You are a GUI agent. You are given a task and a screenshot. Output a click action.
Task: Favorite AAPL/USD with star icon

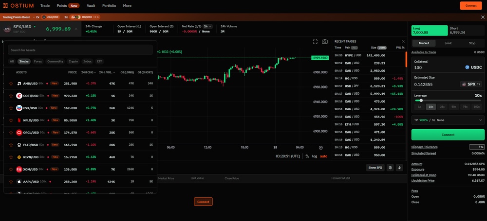pos(11,182)
